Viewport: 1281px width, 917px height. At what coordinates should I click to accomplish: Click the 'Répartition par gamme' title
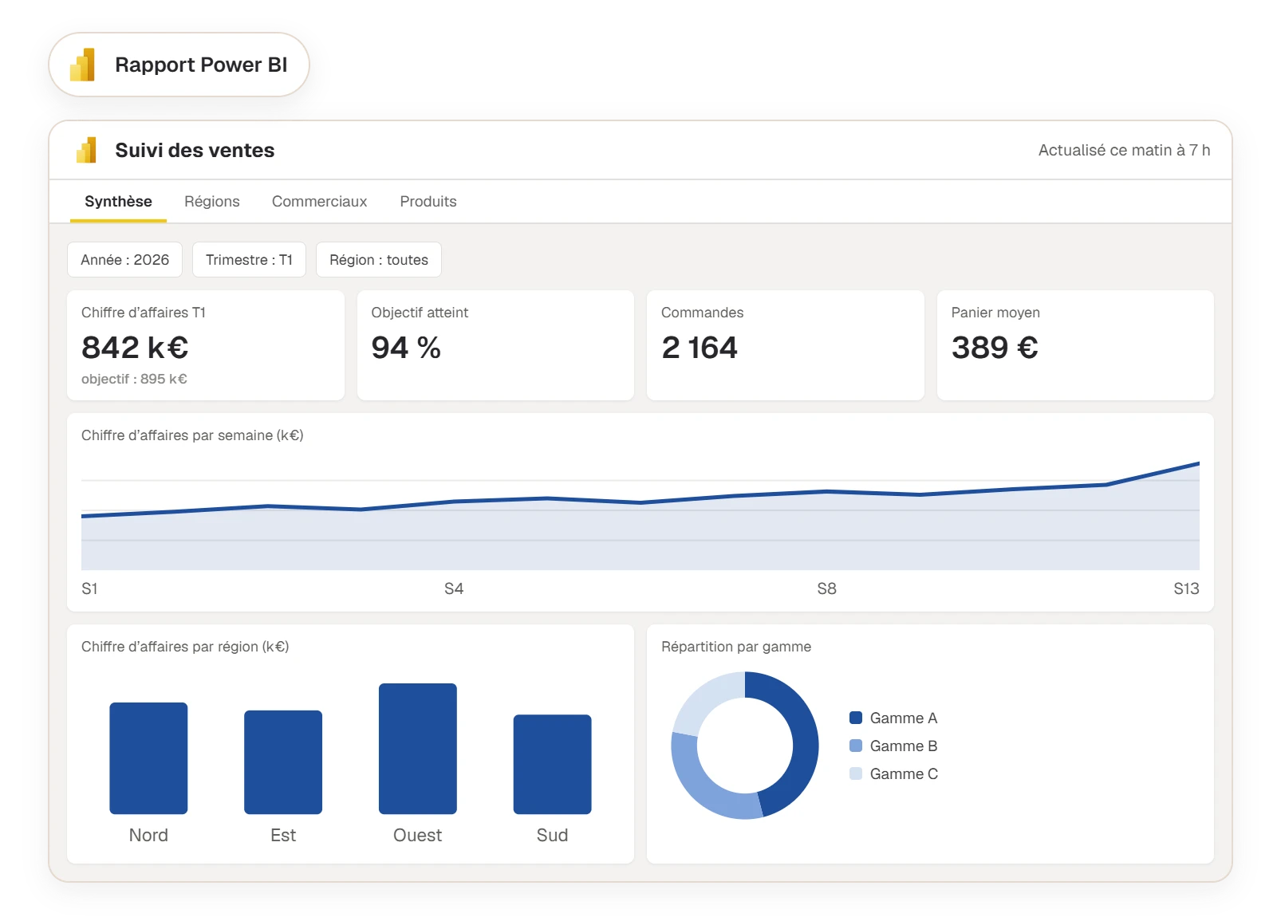[736, 647]
